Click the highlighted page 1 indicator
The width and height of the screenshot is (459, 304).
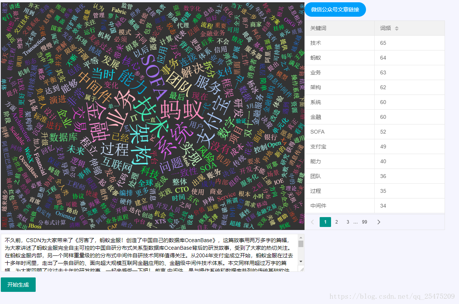point(325,222)
